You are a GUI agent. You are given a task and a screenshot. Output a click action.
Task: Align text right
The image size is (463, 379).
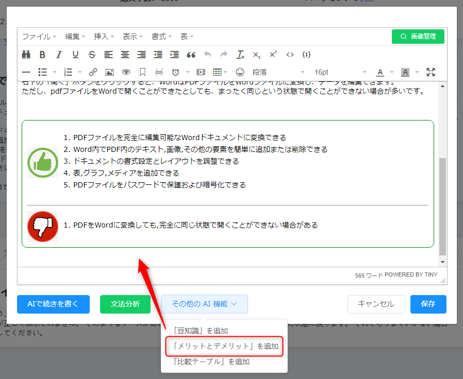(x=141, y=55)
